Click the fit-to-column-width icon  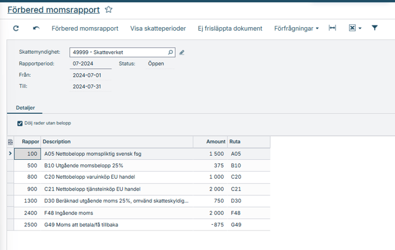(333, 28)
